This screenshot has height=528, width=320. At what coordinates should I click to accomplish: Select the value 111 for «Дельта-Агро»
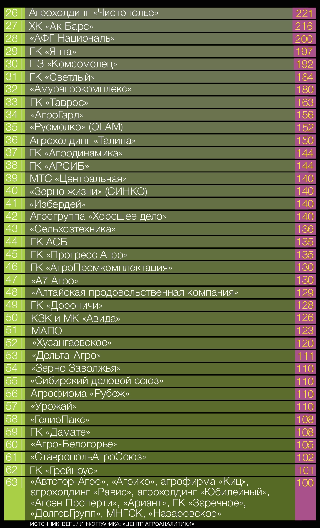pos(306,356)
